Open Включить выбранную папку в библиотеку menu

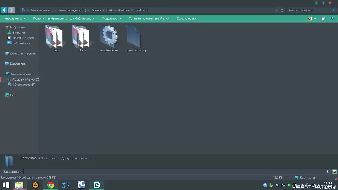[64, 19]
